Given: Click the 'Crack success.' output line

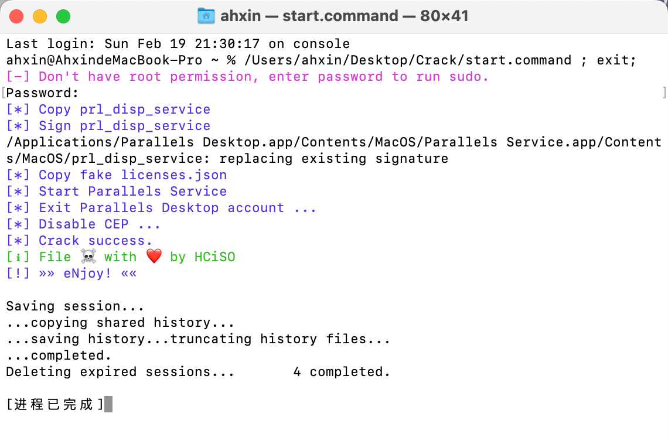Looking at the screenshot, I should click(79, 241).
